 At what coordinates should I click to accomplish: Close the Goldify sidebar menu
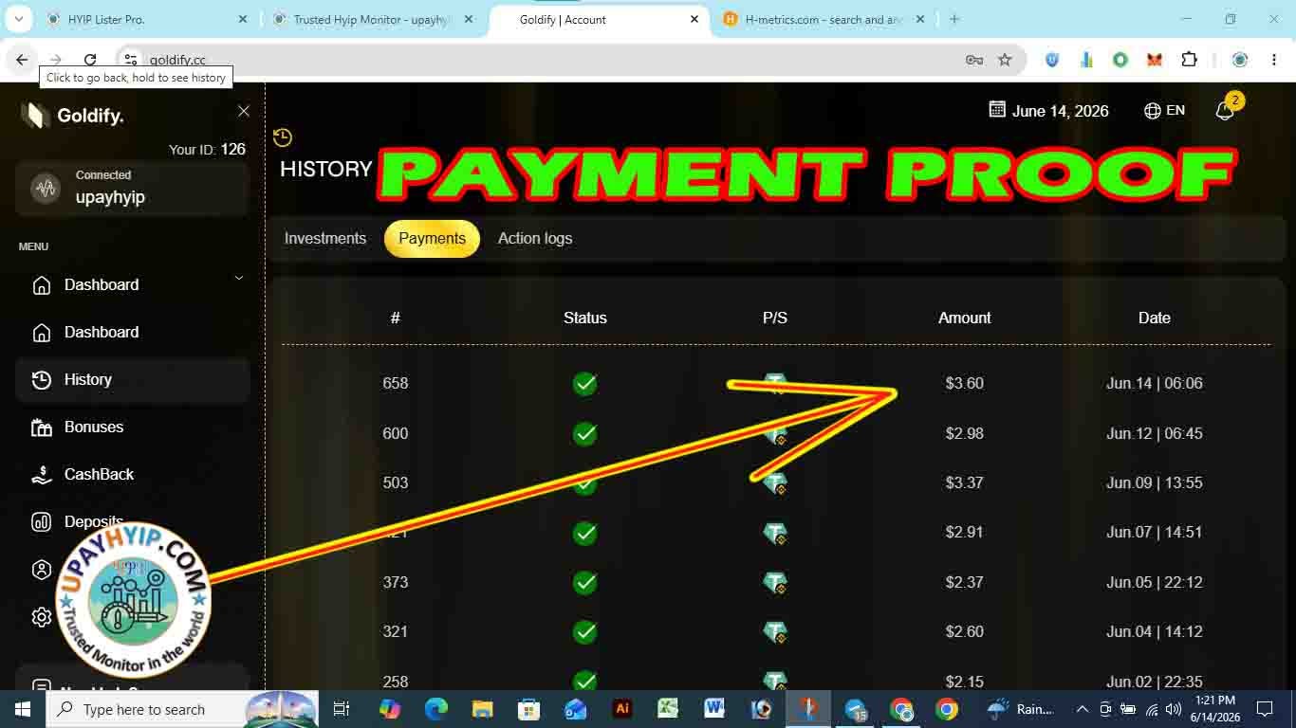pos(244,111)
